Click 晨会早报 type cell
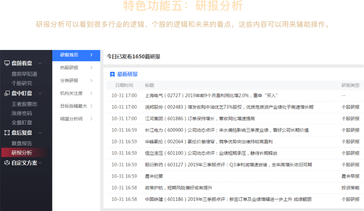The width and height of the screenshot is (364, 211). click(x=350, y=176)
